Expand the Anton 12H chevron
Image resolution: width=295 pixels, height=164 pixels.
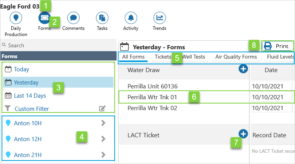pyautogui.click(x=103, y=139)
